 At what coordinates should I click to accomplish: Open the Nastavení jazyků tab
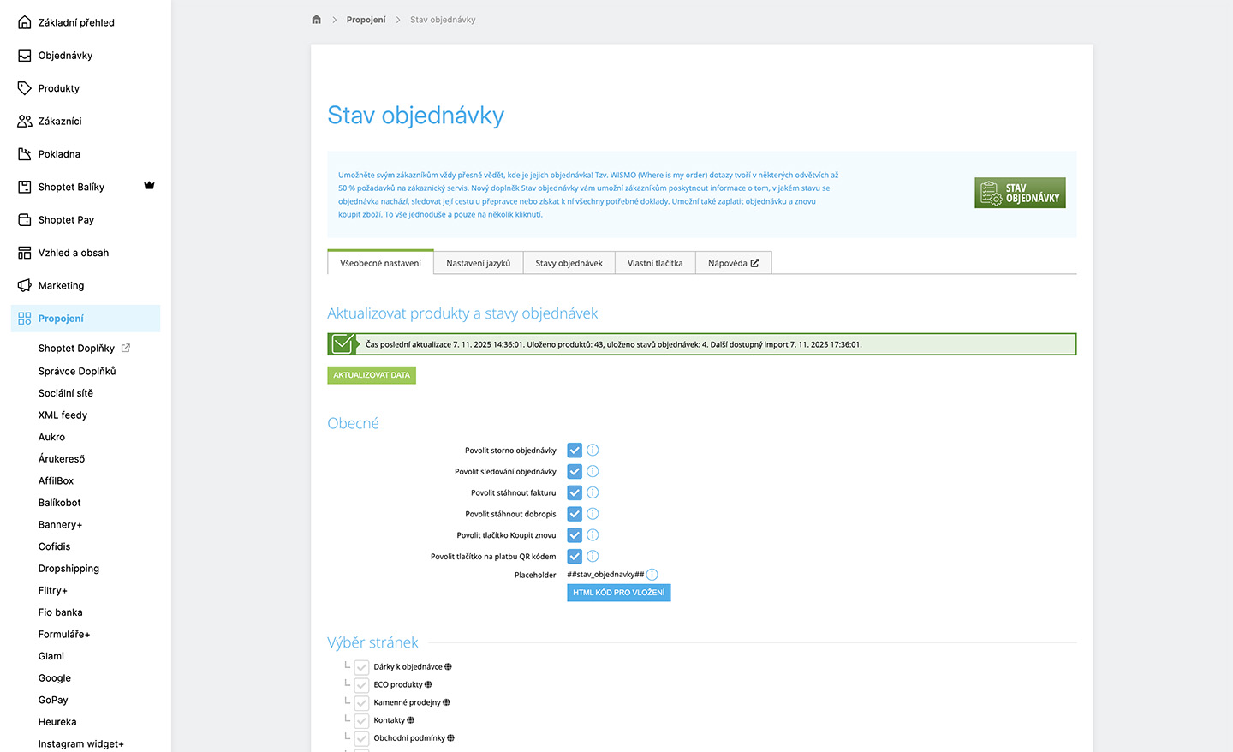478,263
